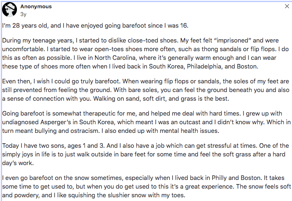This screenshot has width=292, height=201.
Task: Click the paragraph beginning "Going barefoot is somewhat therapeutic"
Action: tap(146, 122)
